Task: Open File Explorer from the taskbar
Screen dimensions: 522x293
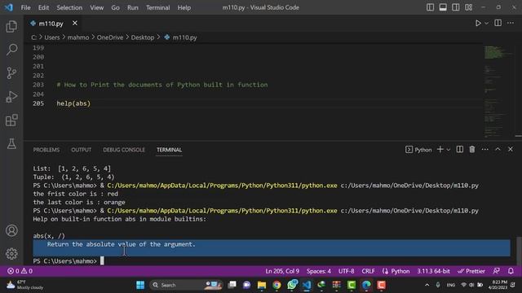Action: [x=262, y=285]
